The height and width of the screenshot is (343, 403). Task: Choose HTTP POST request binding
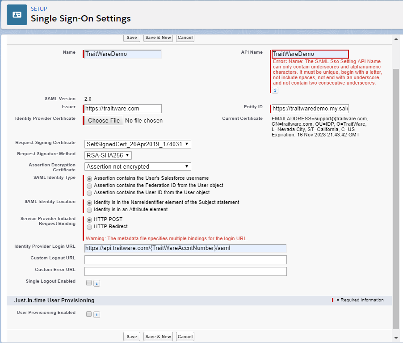pos(89,220)
